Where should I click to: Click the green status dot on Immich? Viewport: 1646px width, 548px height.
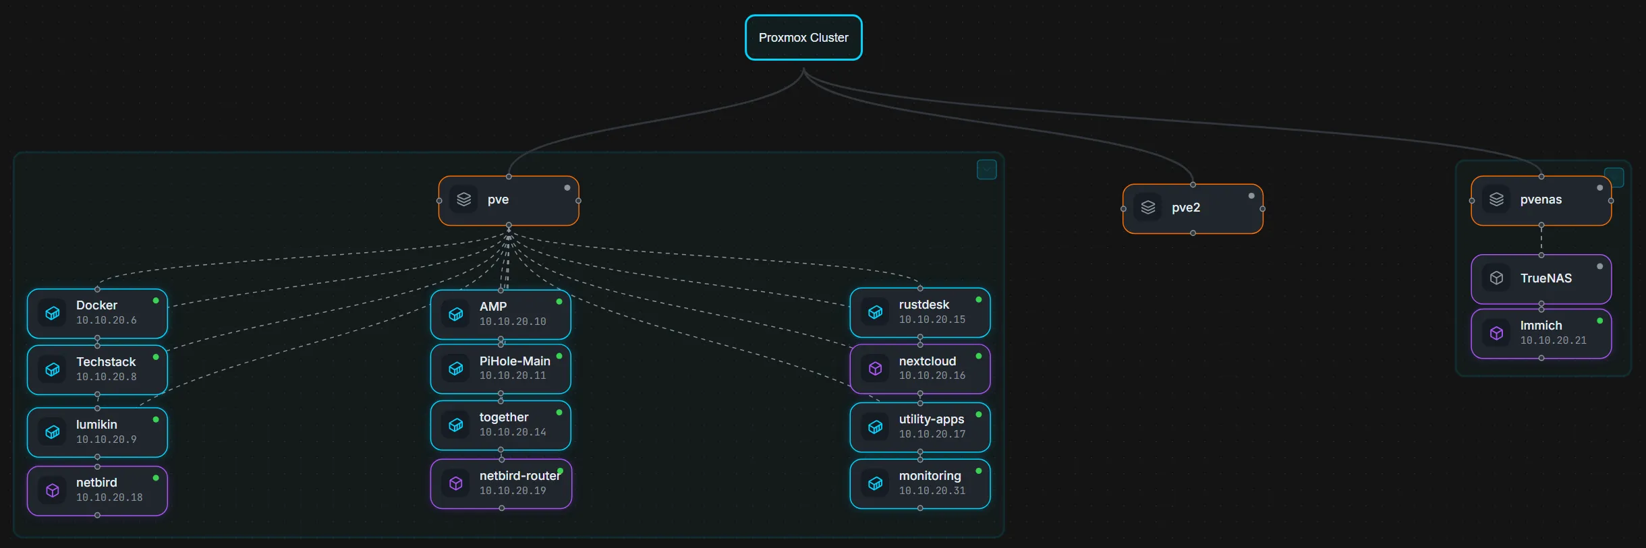coord(1599,321)
